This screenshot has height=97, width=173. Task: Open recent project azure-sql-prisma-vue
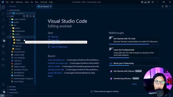coord(56,60)
